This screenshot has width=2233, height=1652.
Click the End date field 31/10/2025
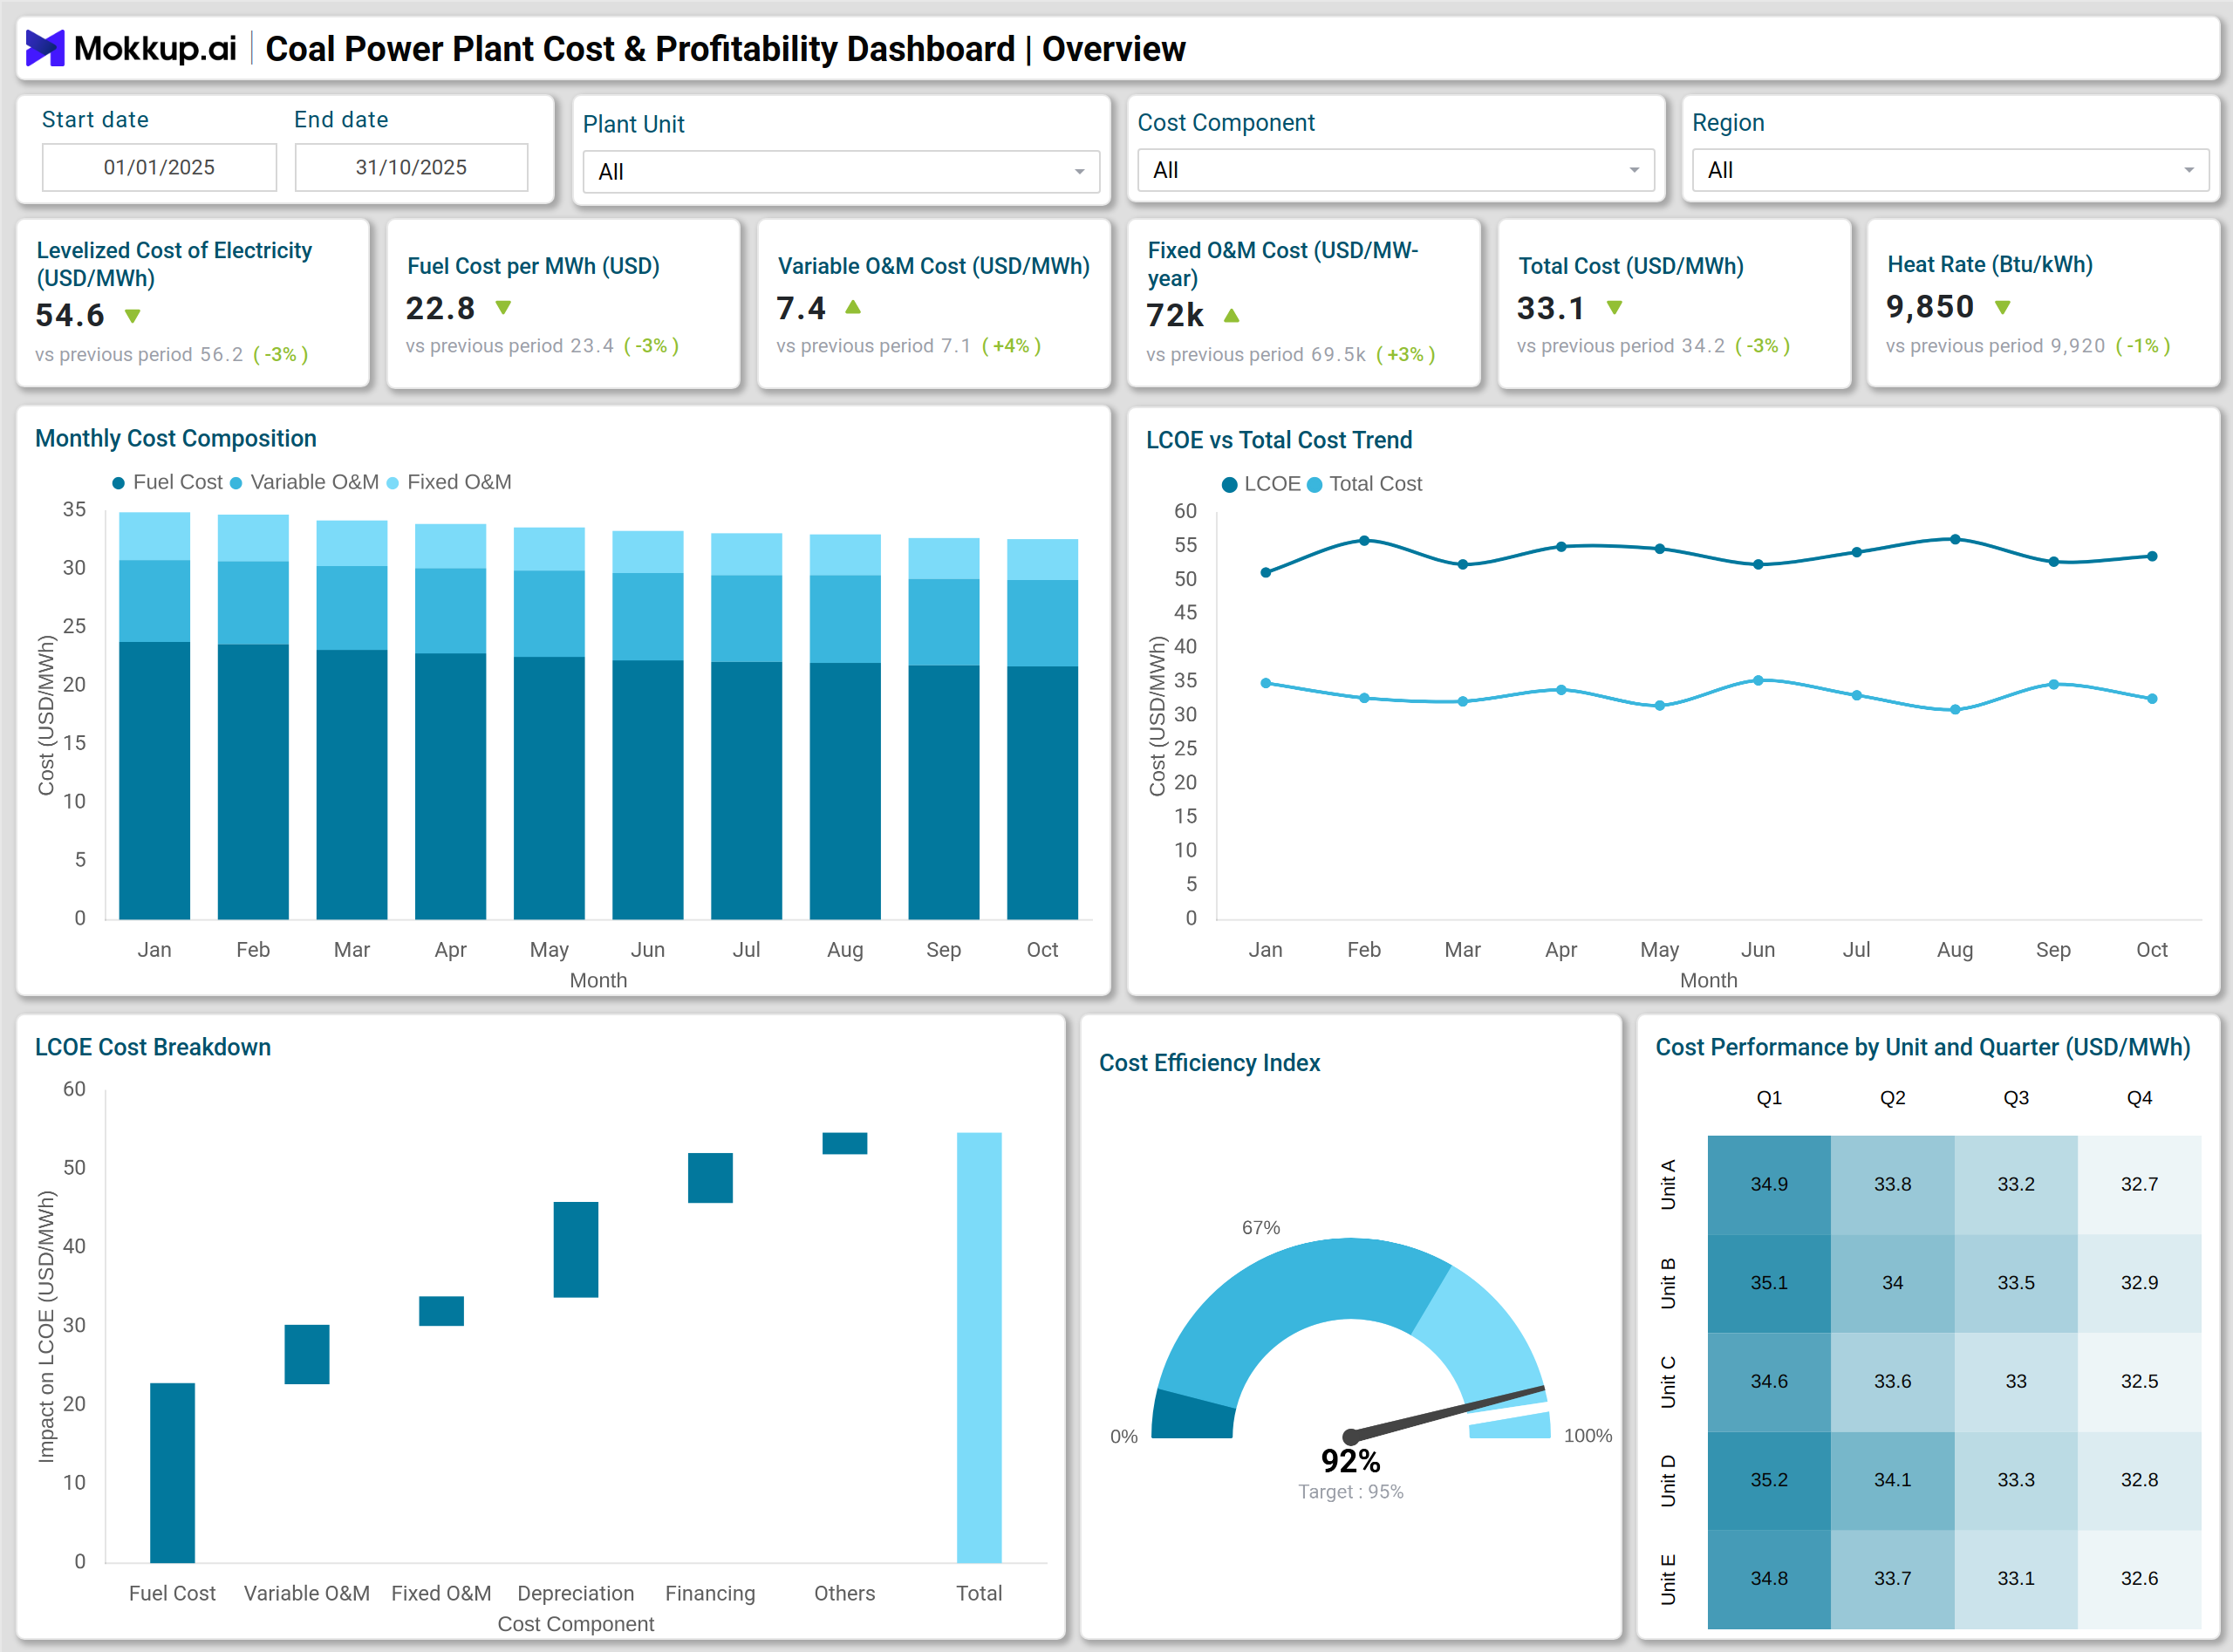[x=411, y=167]
